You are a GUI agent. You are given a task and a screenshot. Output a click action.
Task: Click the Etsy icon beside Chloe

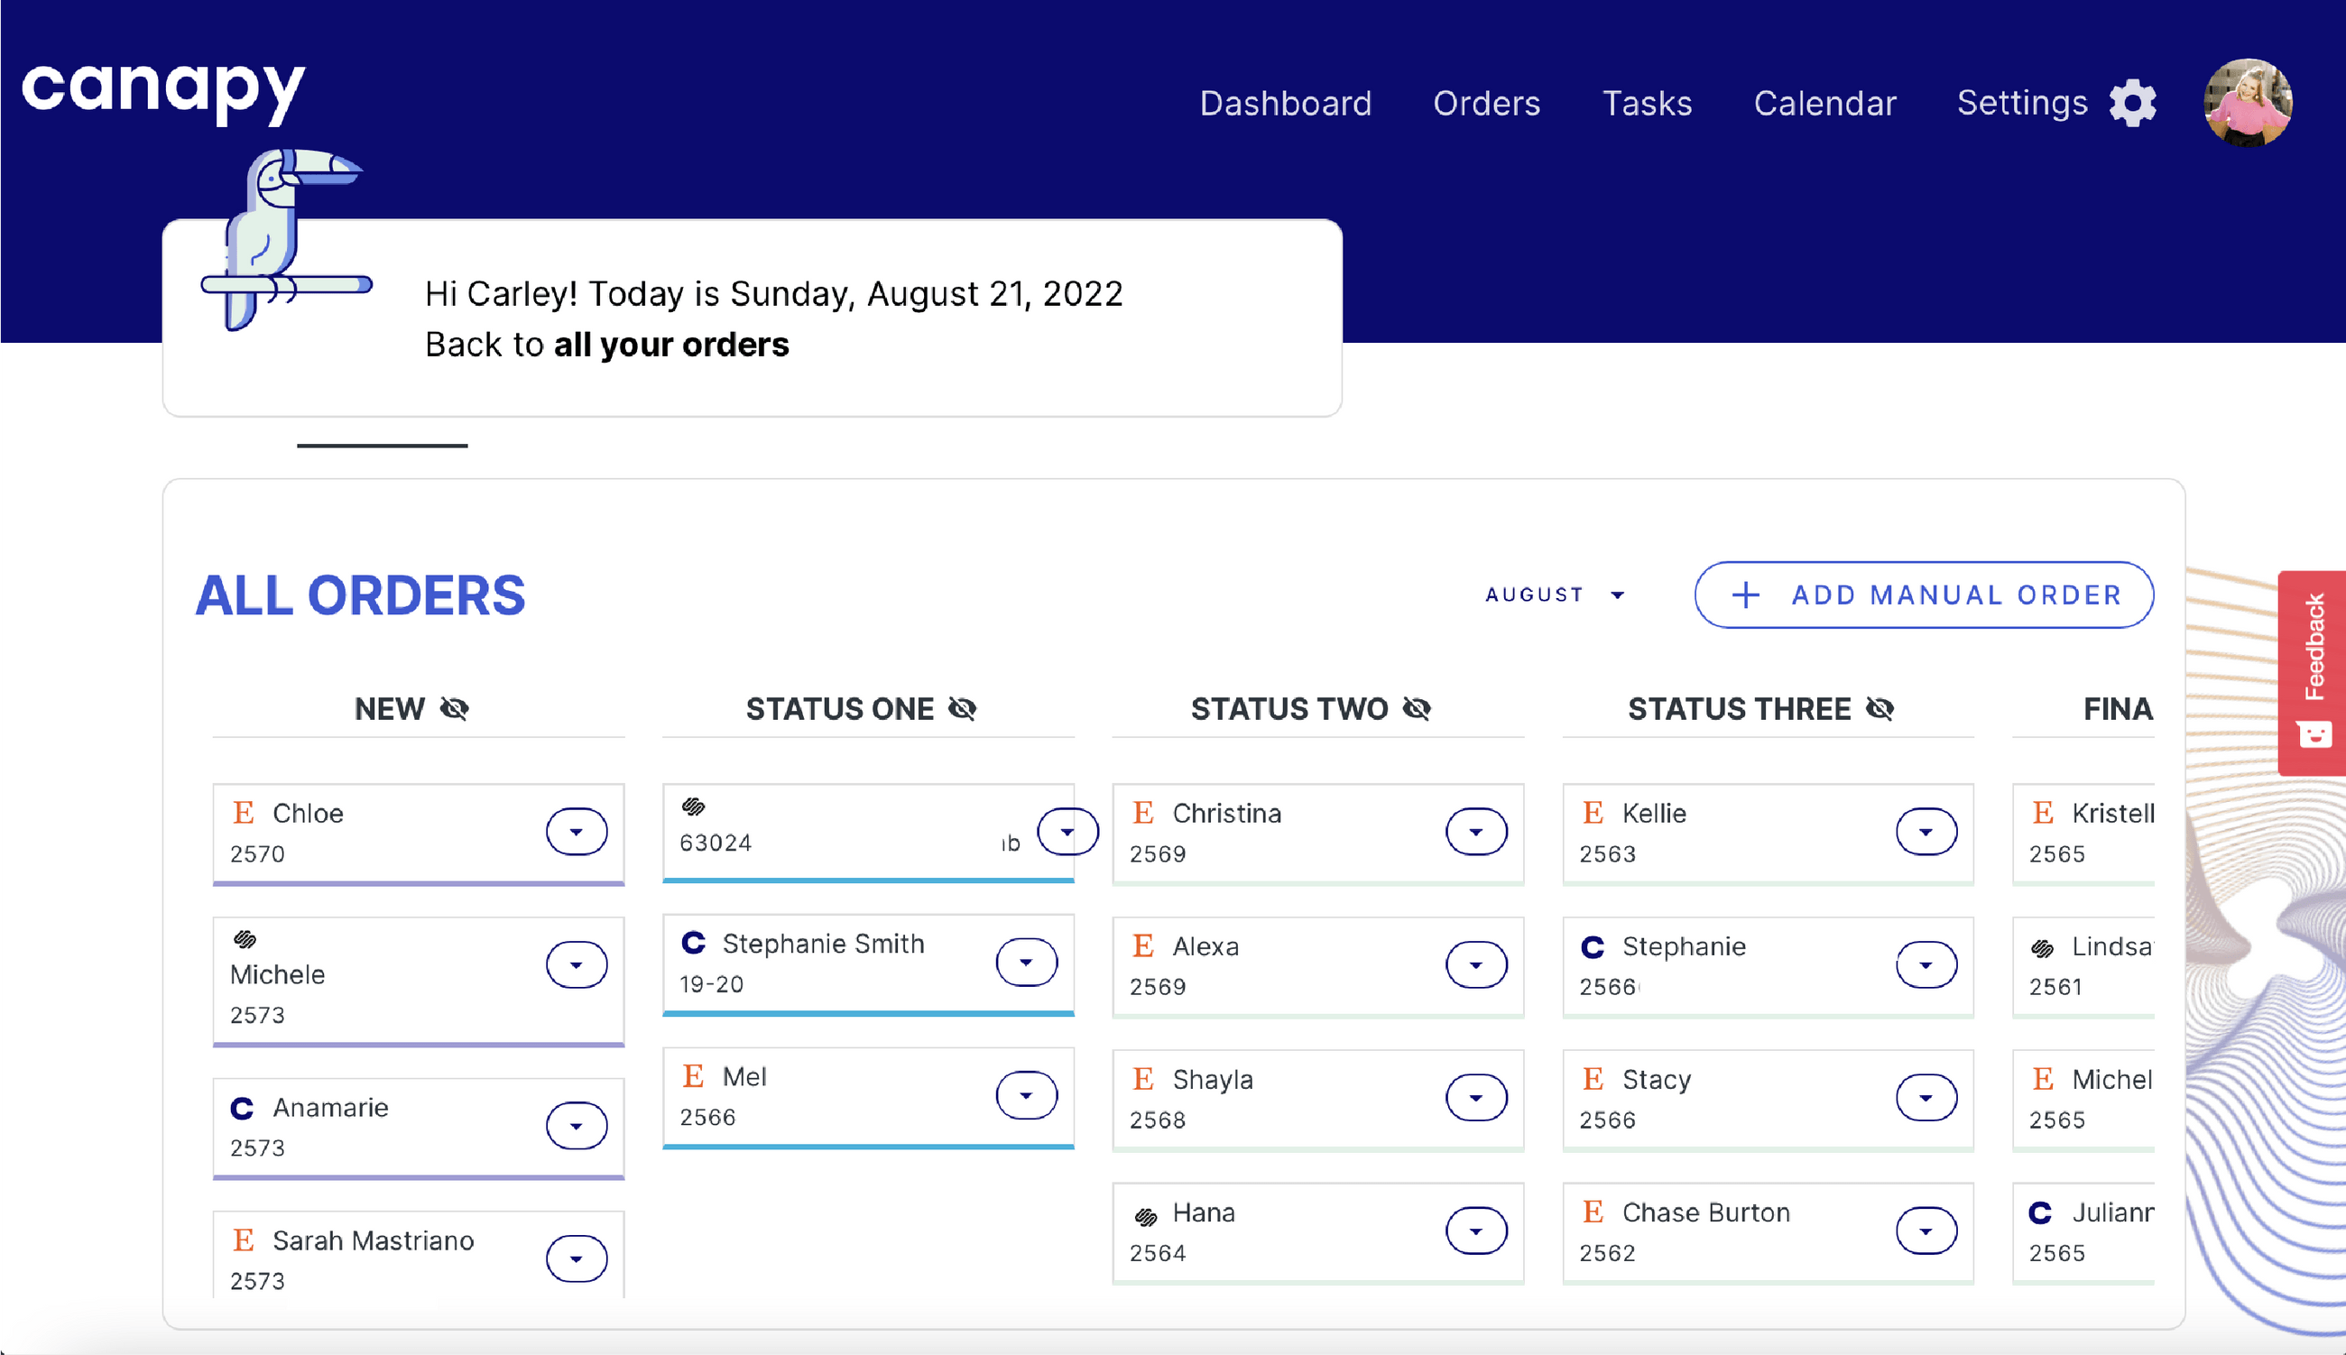244,813
